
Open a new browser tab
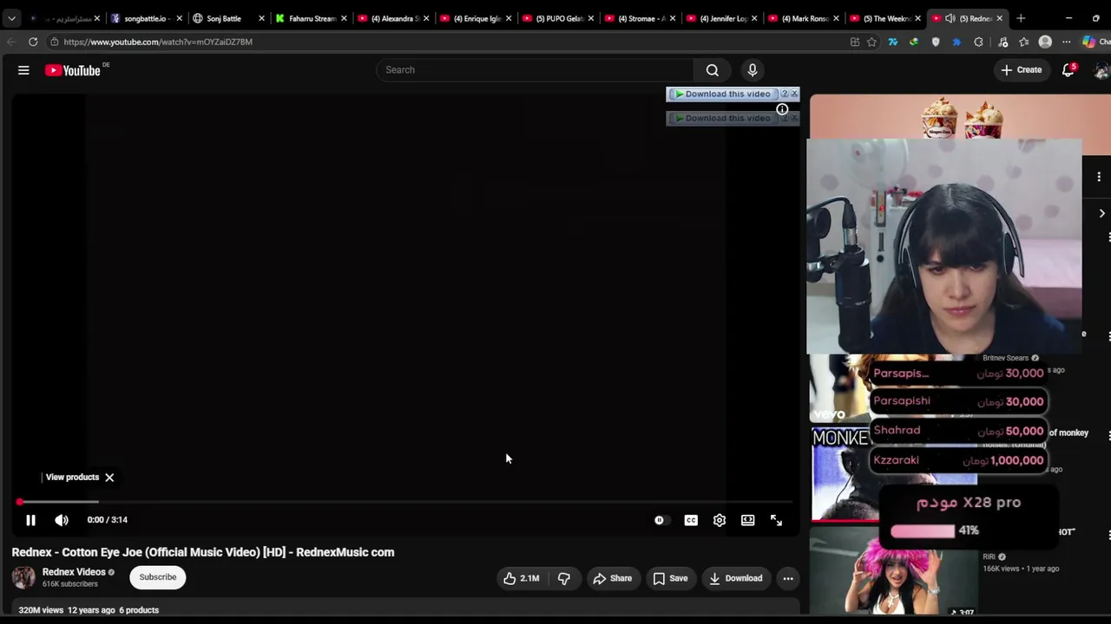click(1021, 18)
